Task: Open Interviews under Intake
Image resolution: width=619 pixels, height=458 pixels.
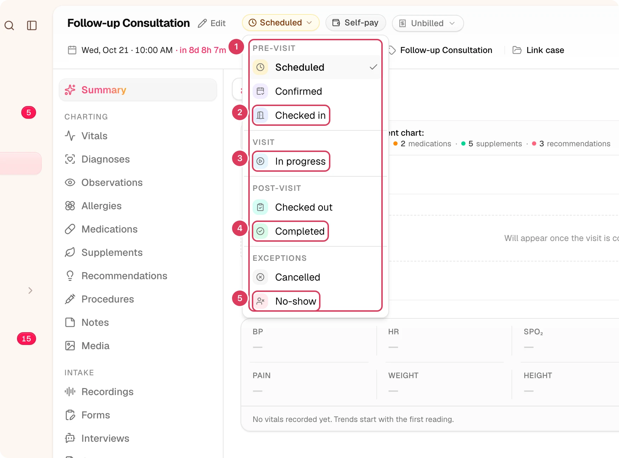Action: 138,438
